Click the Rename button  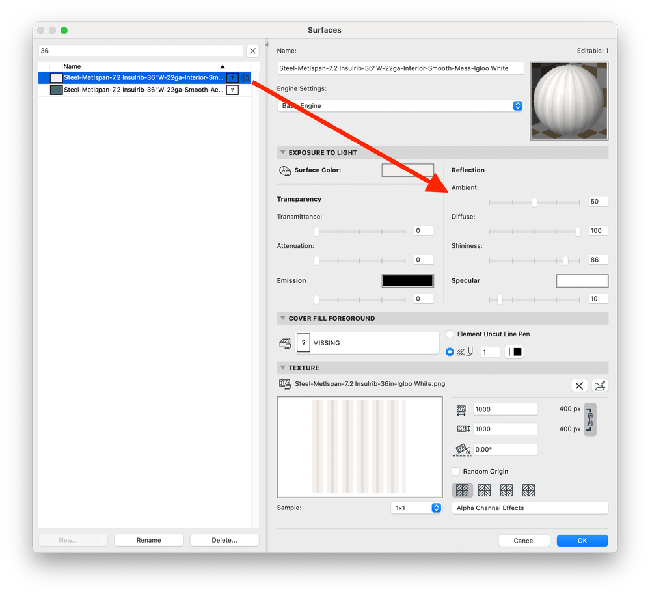click(149, 541)
